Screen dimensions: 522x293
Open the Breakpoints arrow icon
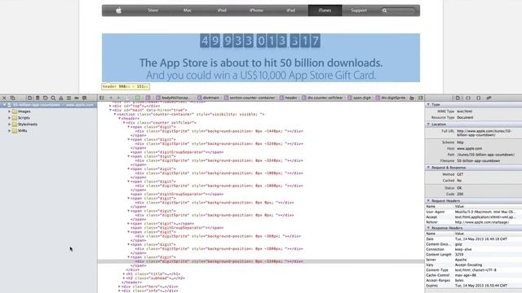click(x=77, y=98)
